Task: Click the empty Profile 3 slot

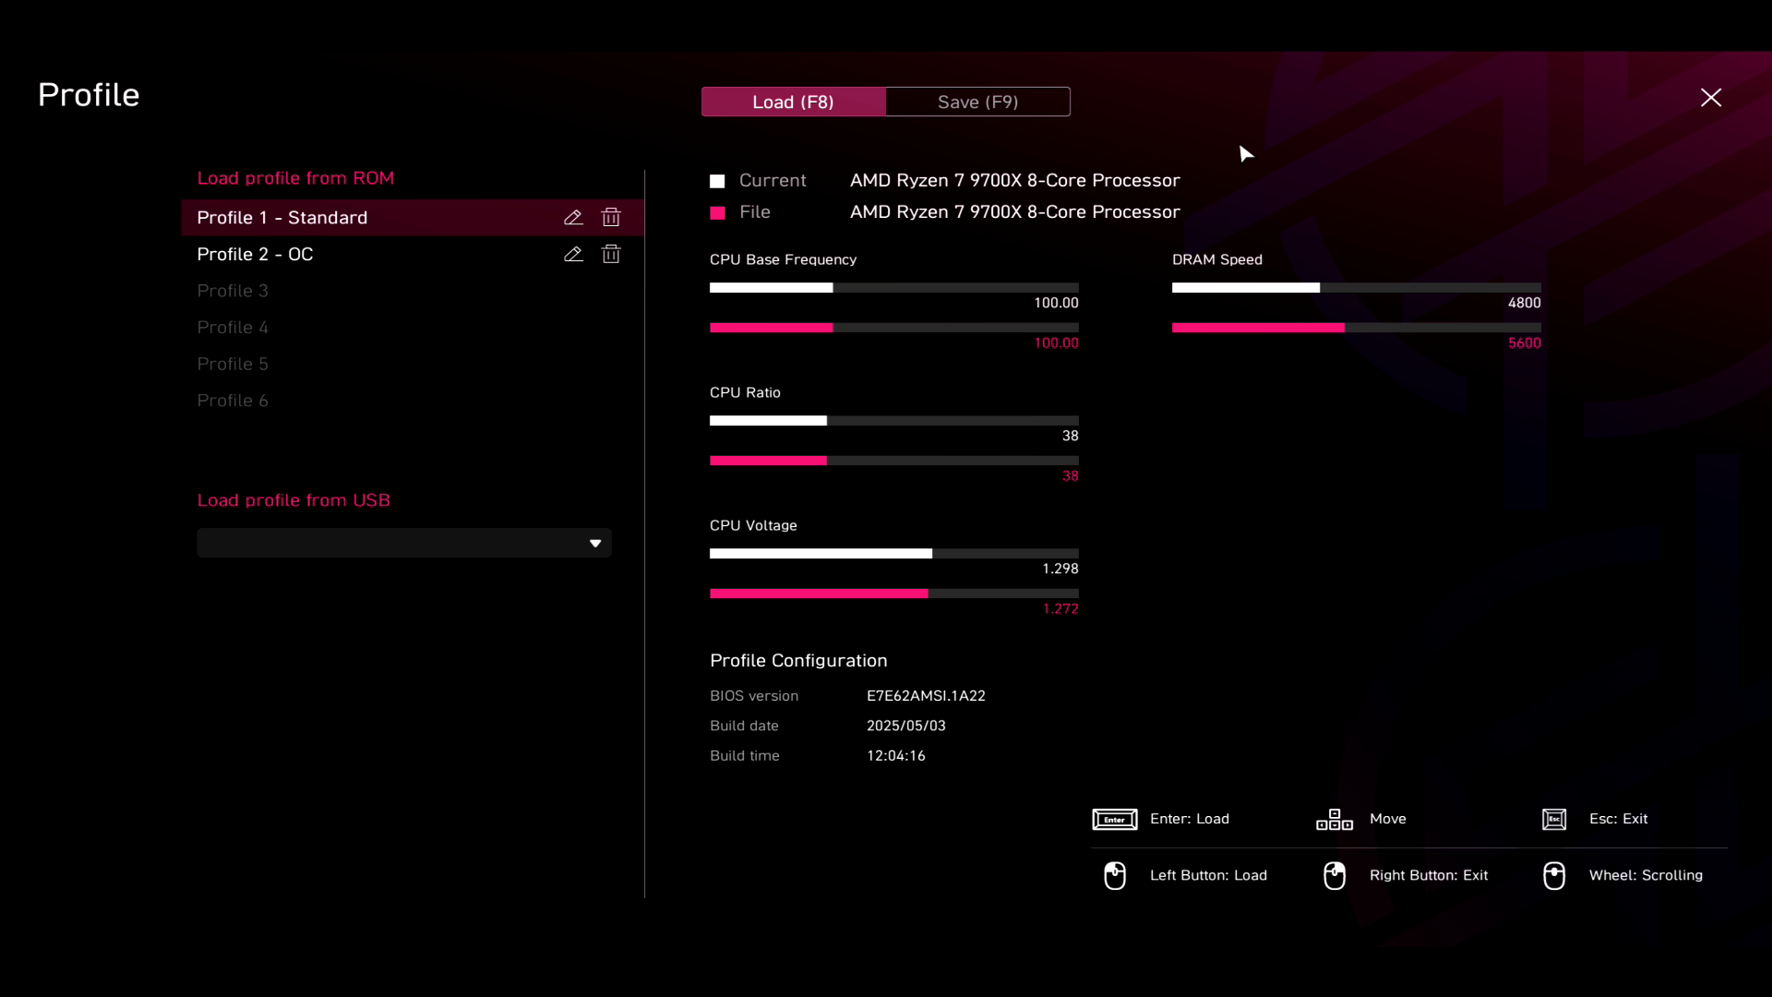Action: 233,291
